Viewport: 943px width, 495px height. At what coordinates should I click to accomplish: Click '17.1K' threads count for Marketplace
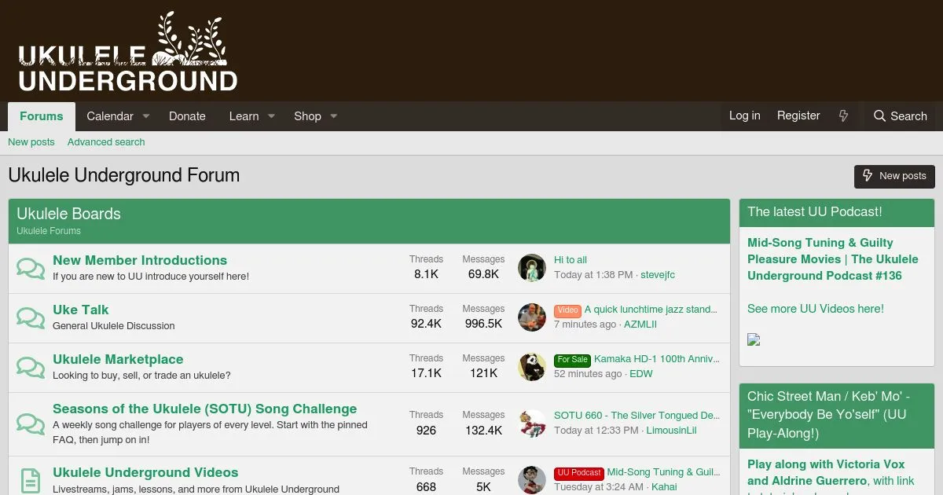[x=426, y=373]
